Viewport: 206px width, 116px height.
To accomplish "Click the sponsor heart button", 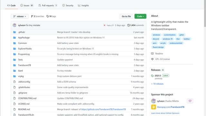I will (x=190, y=101).
